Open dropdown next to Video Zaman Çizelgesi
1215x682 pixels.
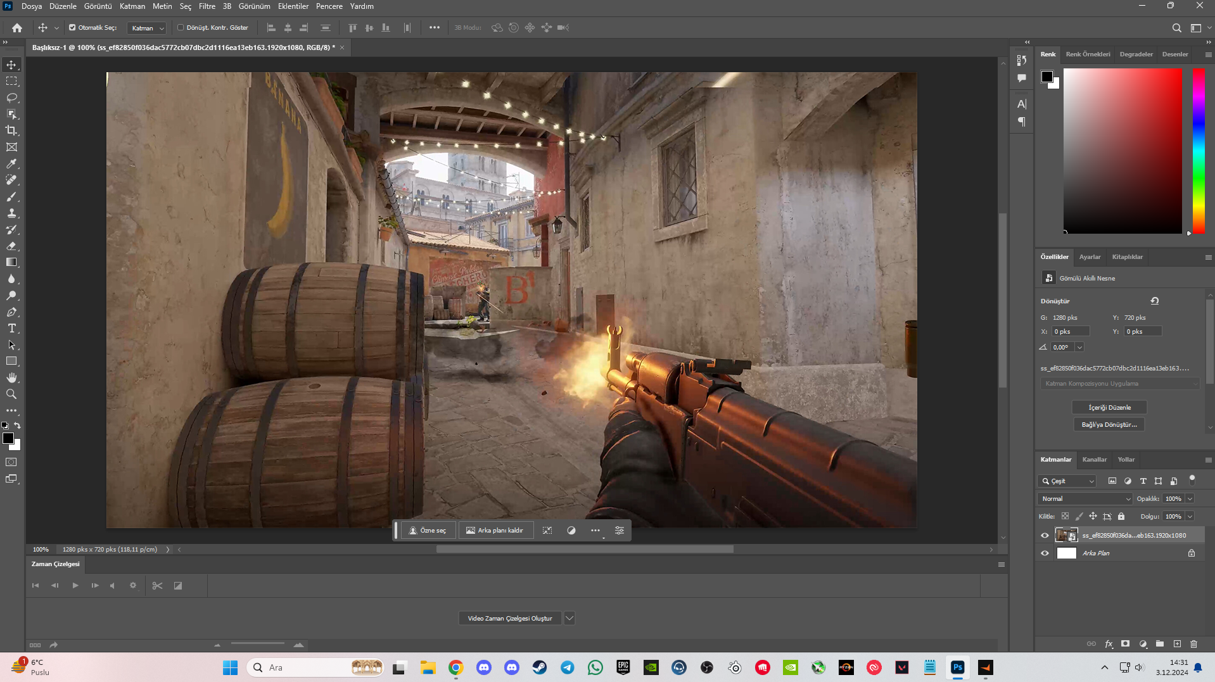[x=569, y=619]
